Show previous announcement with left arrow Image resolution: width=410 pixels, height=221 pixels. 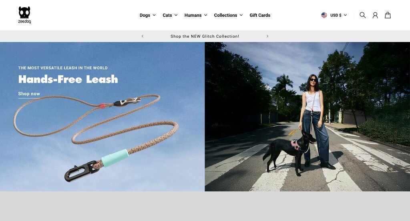click(x=143, y=36)
